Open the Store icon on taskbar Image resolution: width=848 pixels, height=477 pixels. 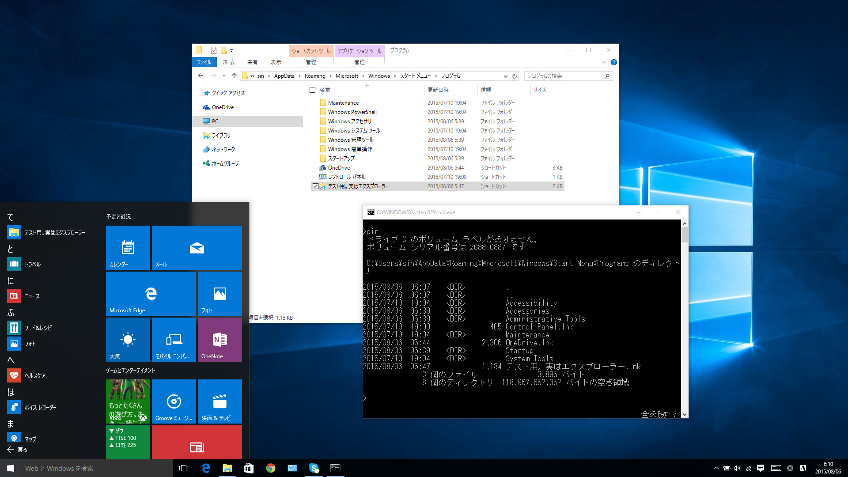point(249,468)
